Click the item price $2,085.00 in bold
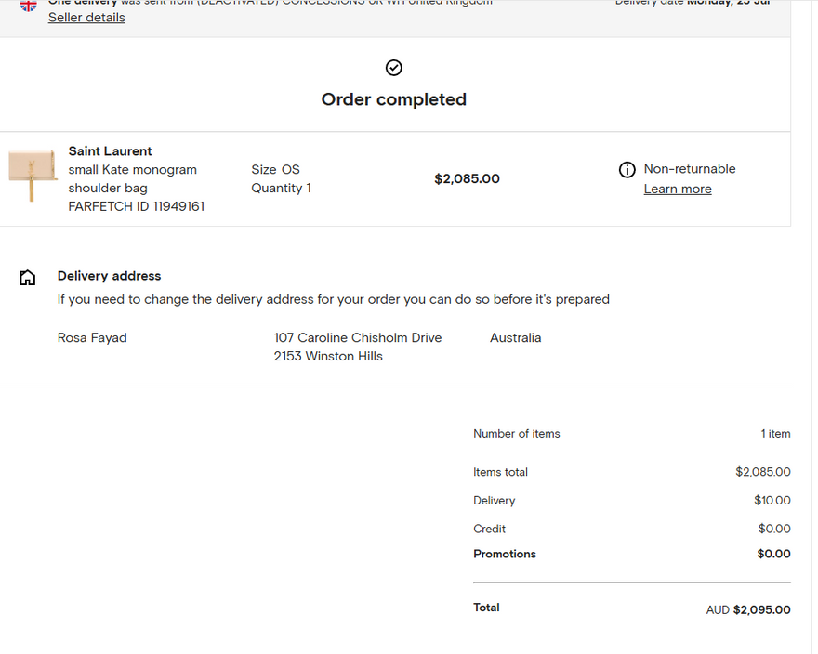 tap(467, 179)
